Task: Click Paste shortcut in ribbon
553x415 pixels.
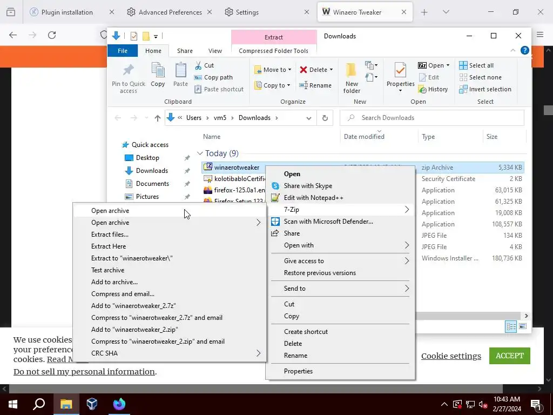Action: point(219,89)
